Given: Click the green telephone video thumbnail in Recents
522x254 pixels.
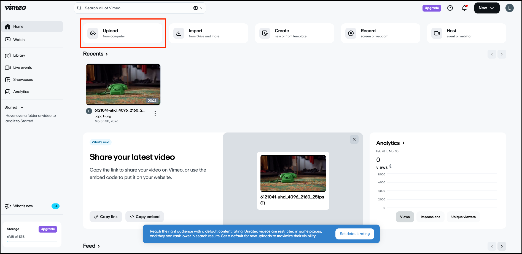Looking at the screenshot, I should point(123,84).
